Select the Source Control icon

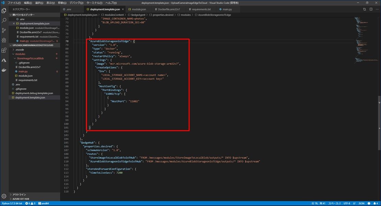(x=4, y=30)
